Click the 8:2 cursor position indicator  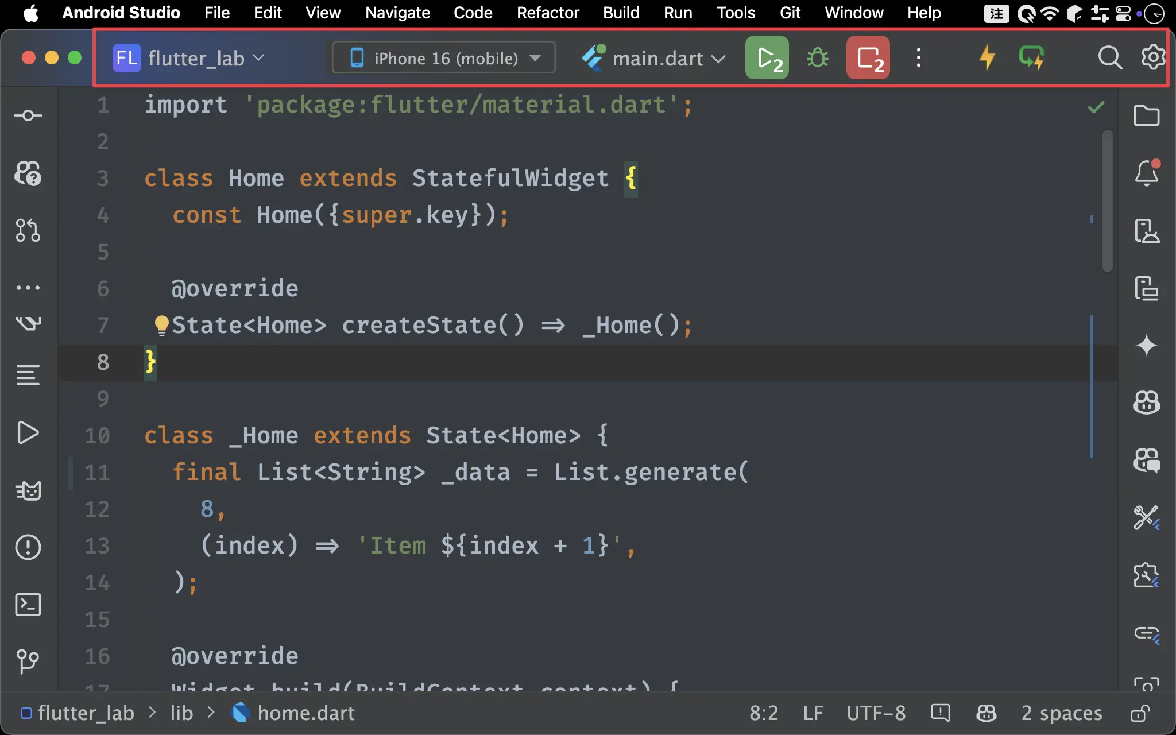tap(764, 713)
